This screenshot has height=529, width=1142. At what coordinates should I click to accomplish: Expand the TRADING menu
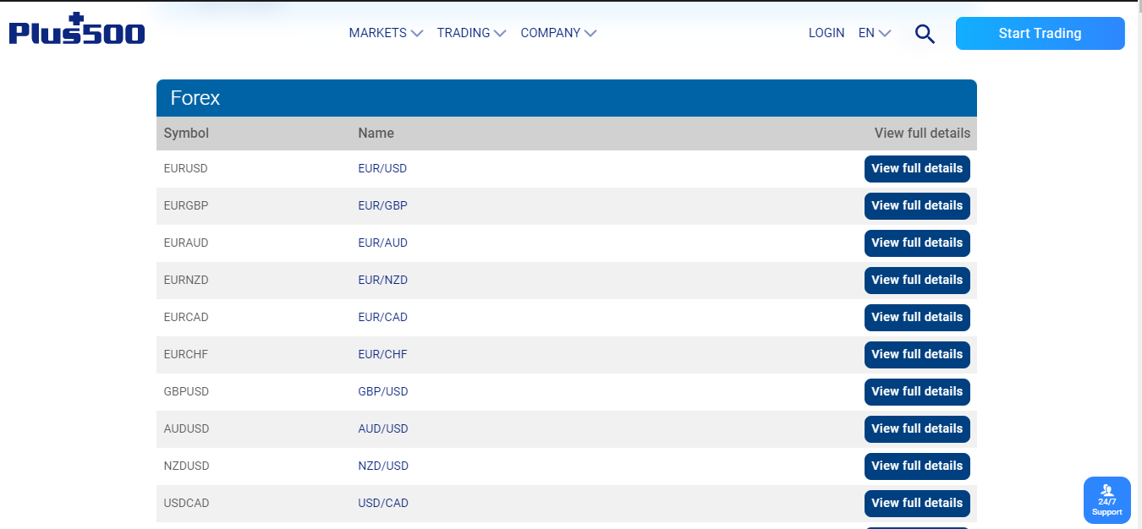click(471, 33)
